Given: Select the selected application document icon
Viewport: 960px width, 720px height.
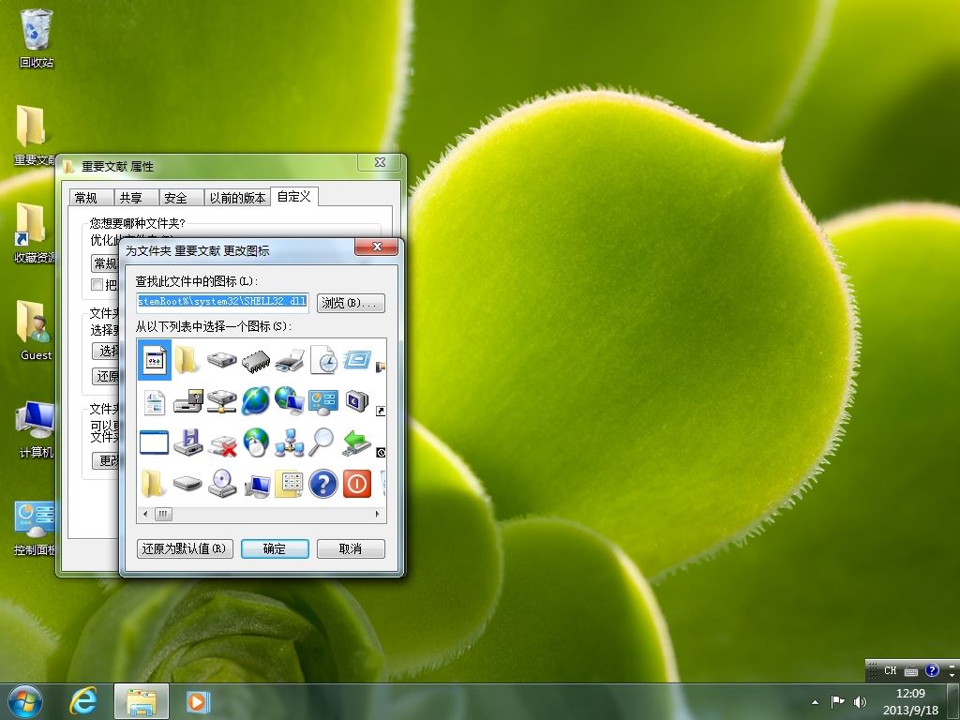Looking at the screenshot, I should click(x=155, y=360).
